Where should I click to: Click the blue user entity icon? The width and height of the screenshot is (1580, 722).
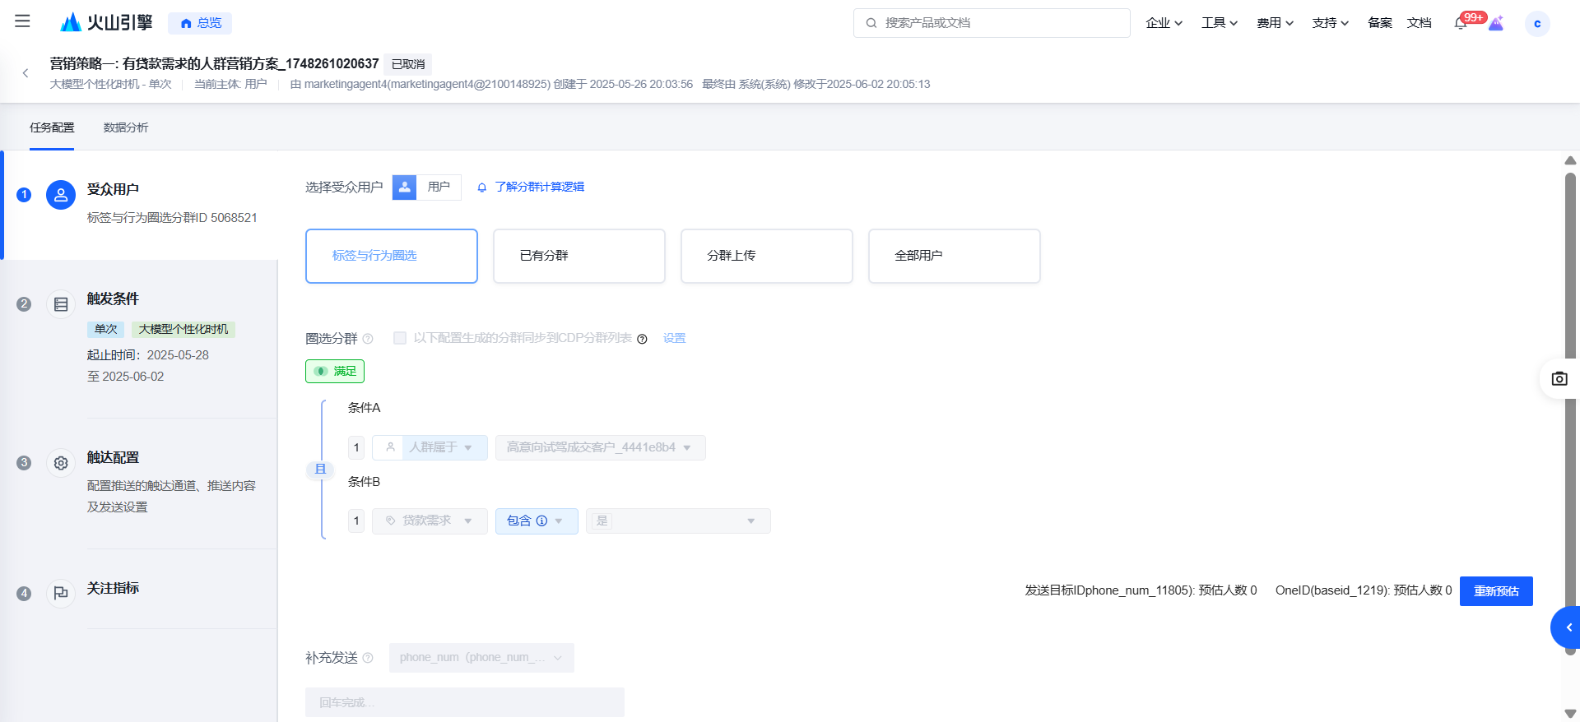pyautogui.click(x=404, y=187)
